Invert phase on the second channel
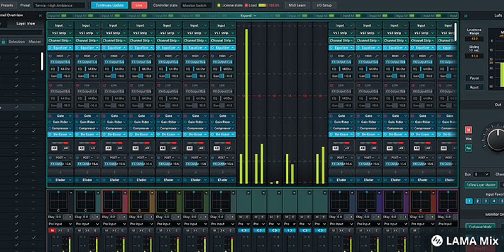Screen dimensions: 504x252 (87, 230)
